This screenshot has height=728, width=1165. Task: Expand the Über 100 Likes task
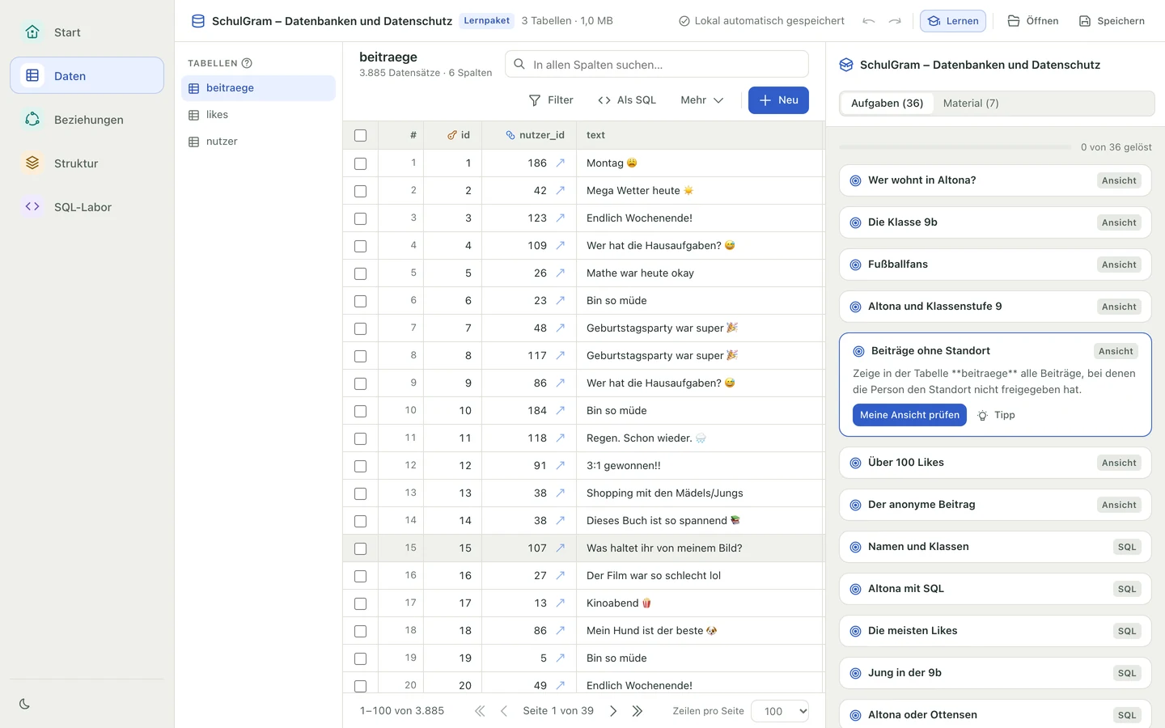(x=995, y=463)
